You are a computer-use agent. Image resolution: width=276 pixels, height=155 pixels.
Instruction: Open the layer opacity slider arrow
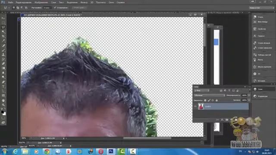pos(249,95)
